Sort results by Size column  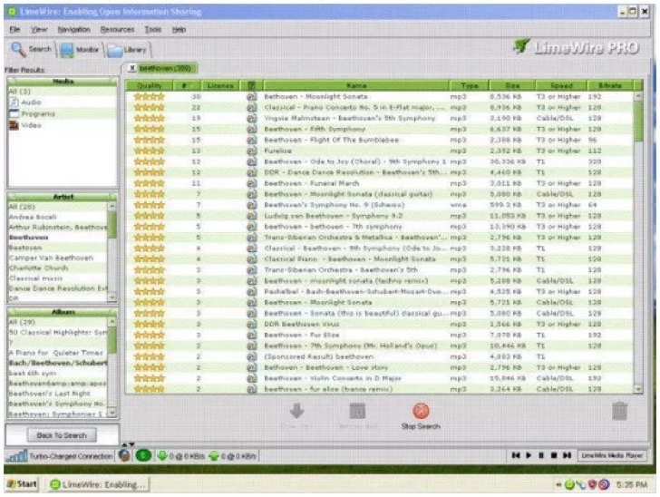click(x=512, y=85)
